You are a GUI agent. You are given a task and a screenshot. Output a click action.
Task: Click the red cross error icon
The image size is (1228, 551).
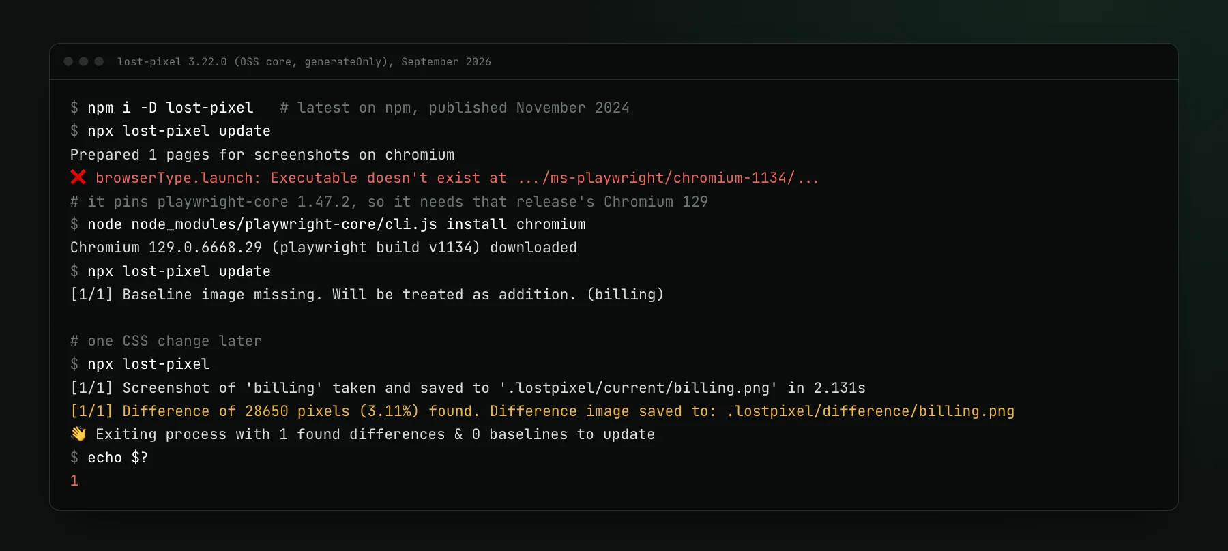[78, 177]
